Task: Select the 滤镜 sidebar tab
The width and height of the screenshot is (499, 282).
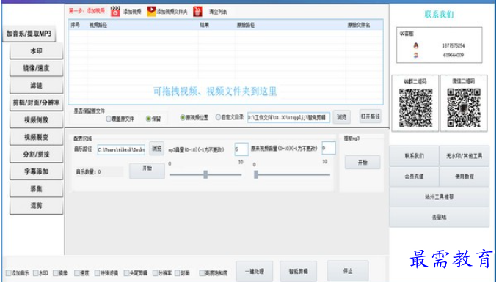Action: tap(36, 86)
